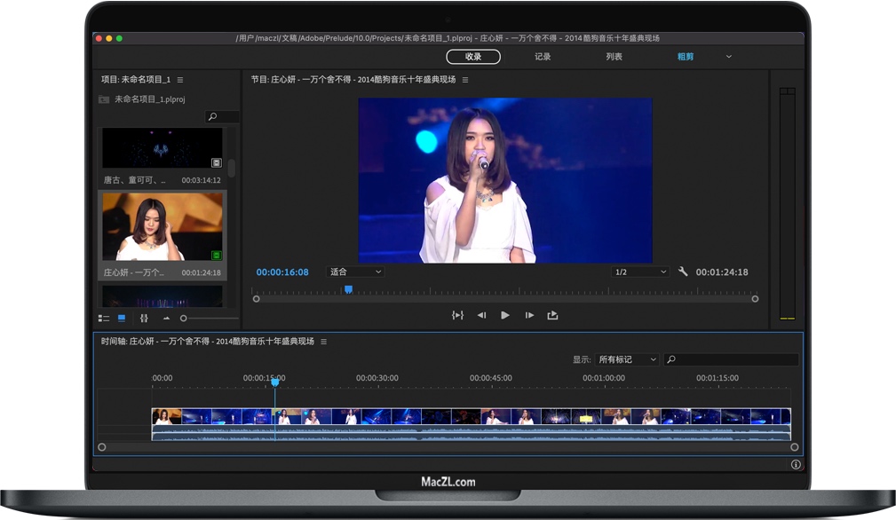Open the 1/2 playback resolution dropdown
The image size is (896, 520).
639,272
